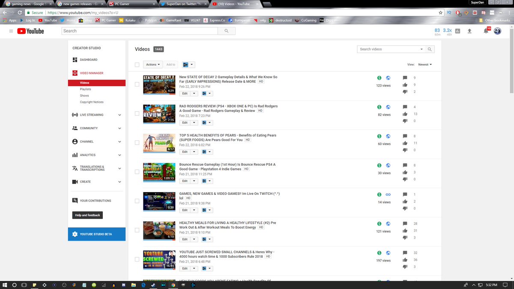Click the YouTube logo

31,31
